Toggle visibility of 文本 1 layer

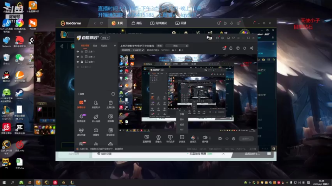78,51
